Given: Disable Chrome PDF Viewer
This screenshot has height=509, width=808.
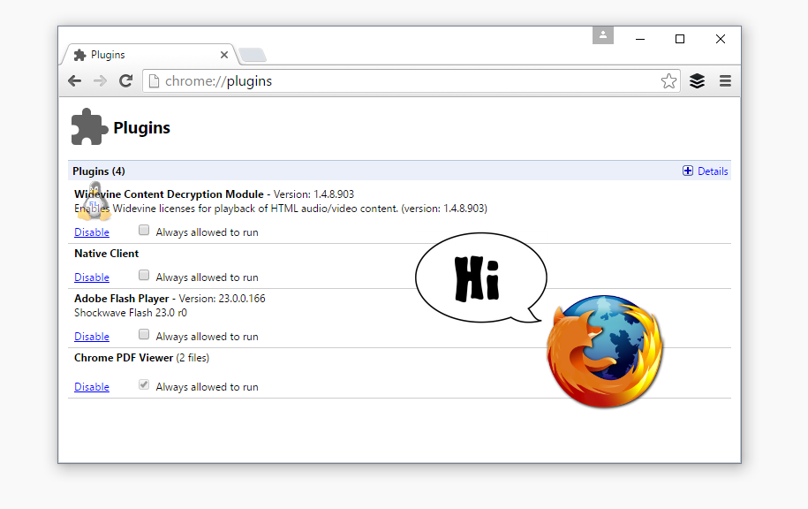Looking at the screenshot, I should pyautogui.click(x=92, y=387).
